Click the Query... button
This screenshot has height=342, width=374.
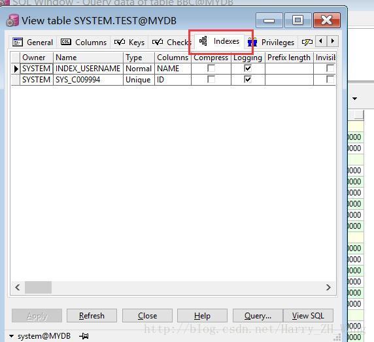[x=258, y=316]
